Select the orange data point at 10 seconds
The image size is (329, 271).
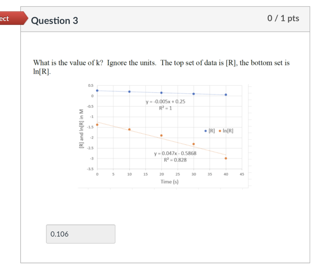pyautogui.click(x=129, y=129)
